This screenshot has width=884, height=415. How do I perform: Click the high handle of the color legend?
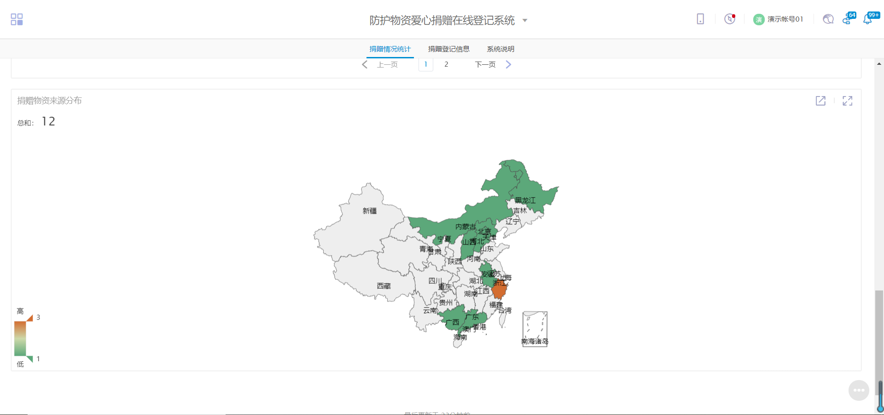coord(30,318)
